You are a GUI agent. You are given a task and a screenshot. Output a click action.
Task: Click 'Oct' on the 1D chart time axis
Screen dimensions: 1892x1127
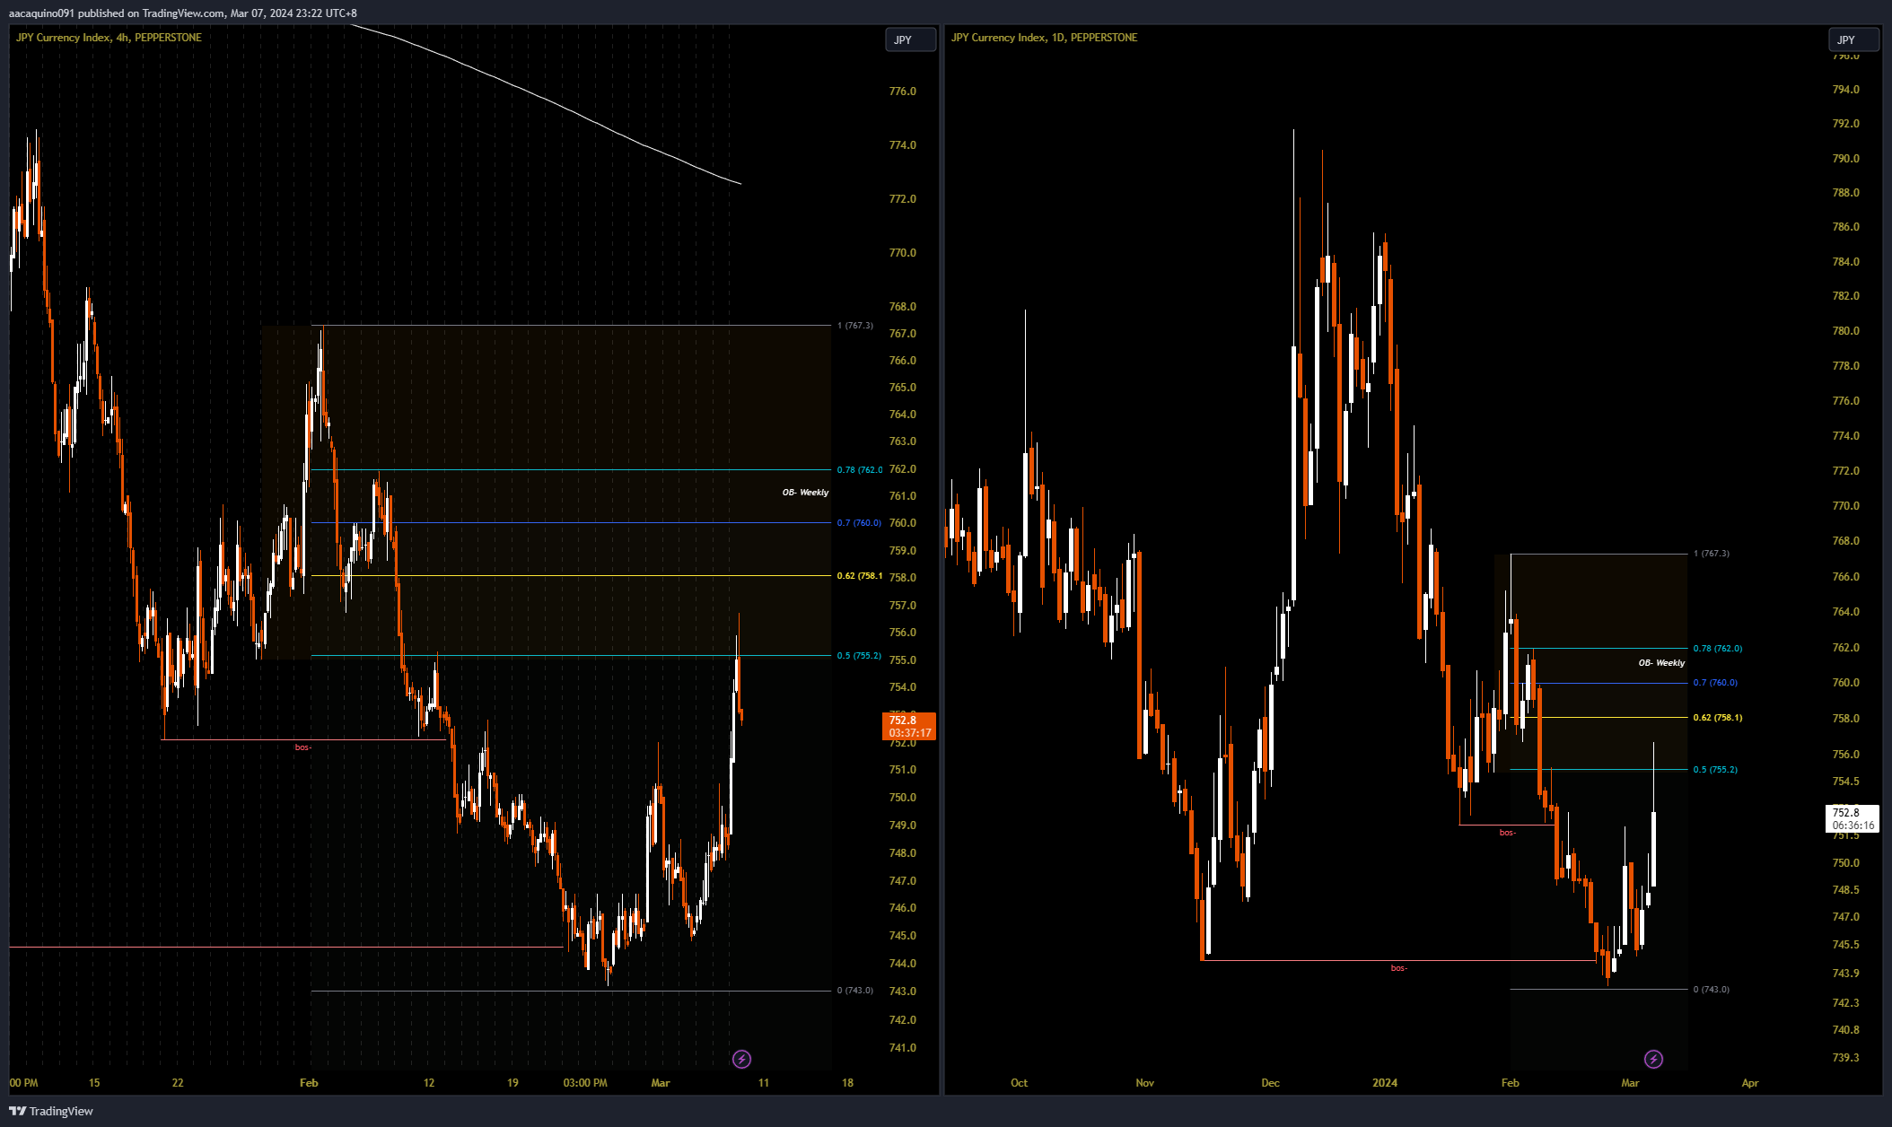coord(1019,1083)
